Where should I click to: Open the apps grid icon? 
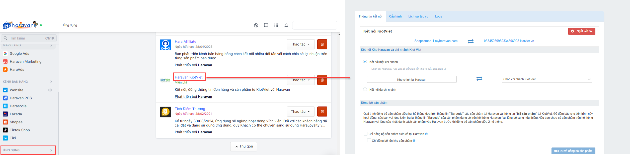coord(276,25)
